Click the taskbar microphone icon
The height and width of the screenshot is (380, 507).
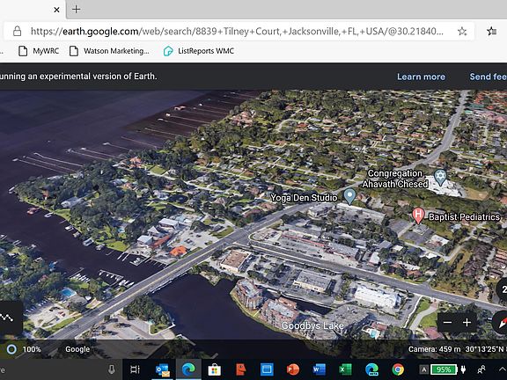pos(112,369)
